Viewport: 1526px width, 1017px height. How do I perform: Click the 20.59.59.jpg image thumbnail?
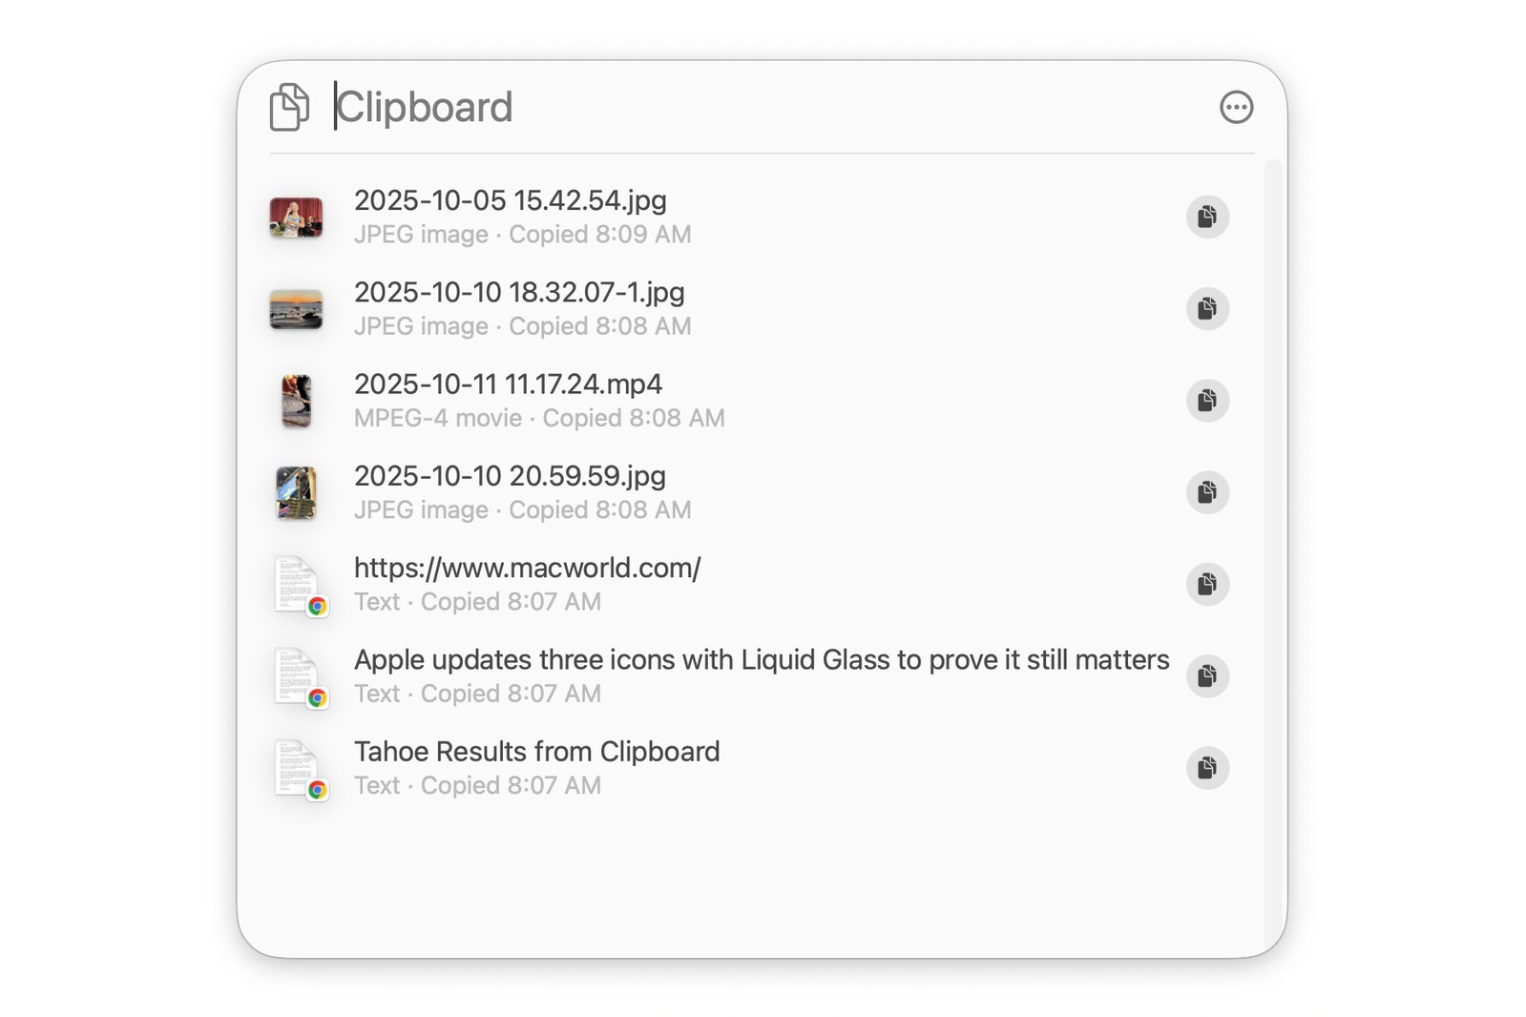coord(297,492)
